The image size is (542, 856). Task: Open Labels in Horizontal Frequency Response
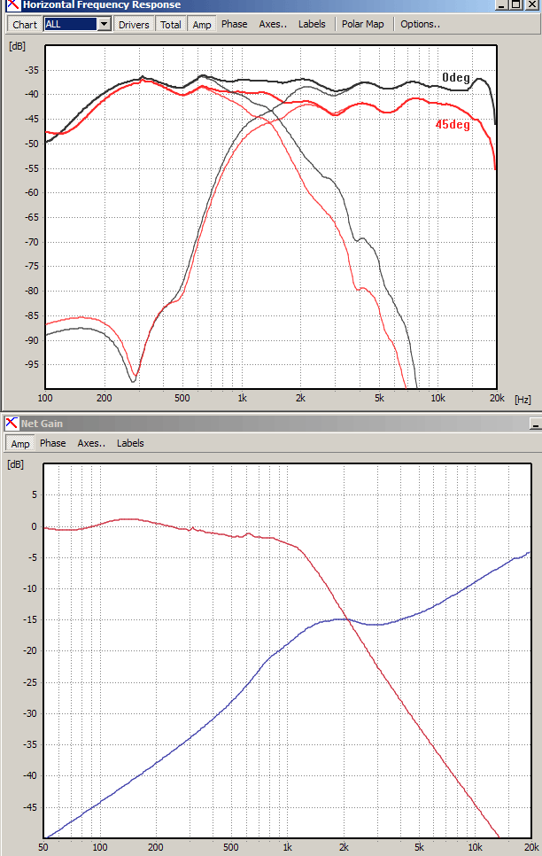click(312, 24)
